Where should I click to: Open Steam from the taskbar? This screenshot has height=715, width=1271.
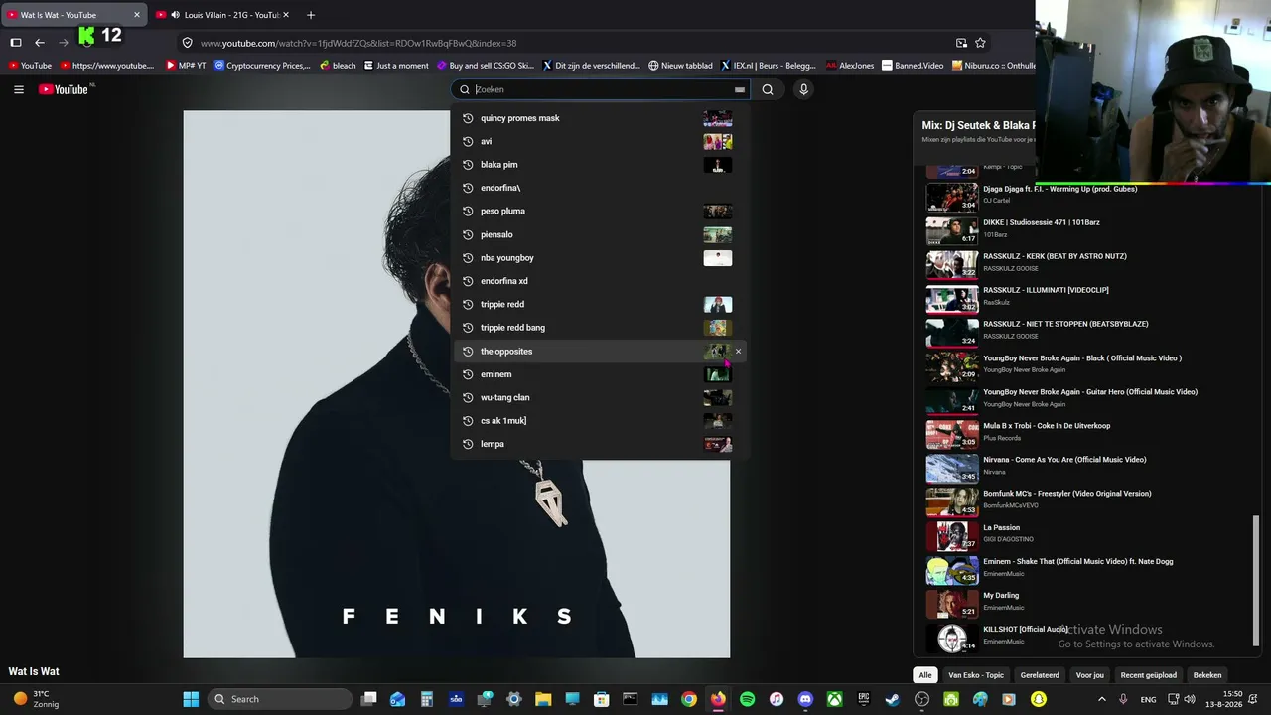(892, 699)
